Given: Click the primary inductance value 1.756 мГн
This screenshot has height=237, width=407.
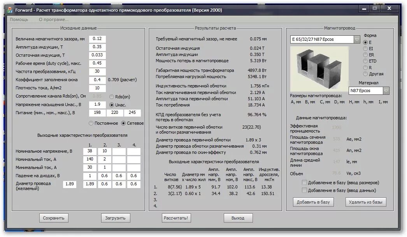Looking at the screenshot, I should tap(260, 86).
